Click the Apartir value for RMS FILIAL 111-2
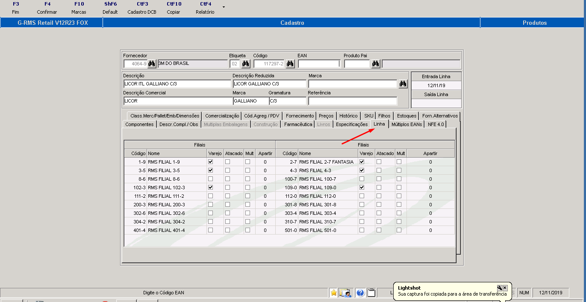586x302 pixels. point(265,196)
